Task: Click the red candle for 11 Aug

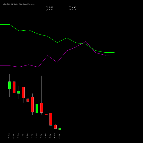Action: 23,92
